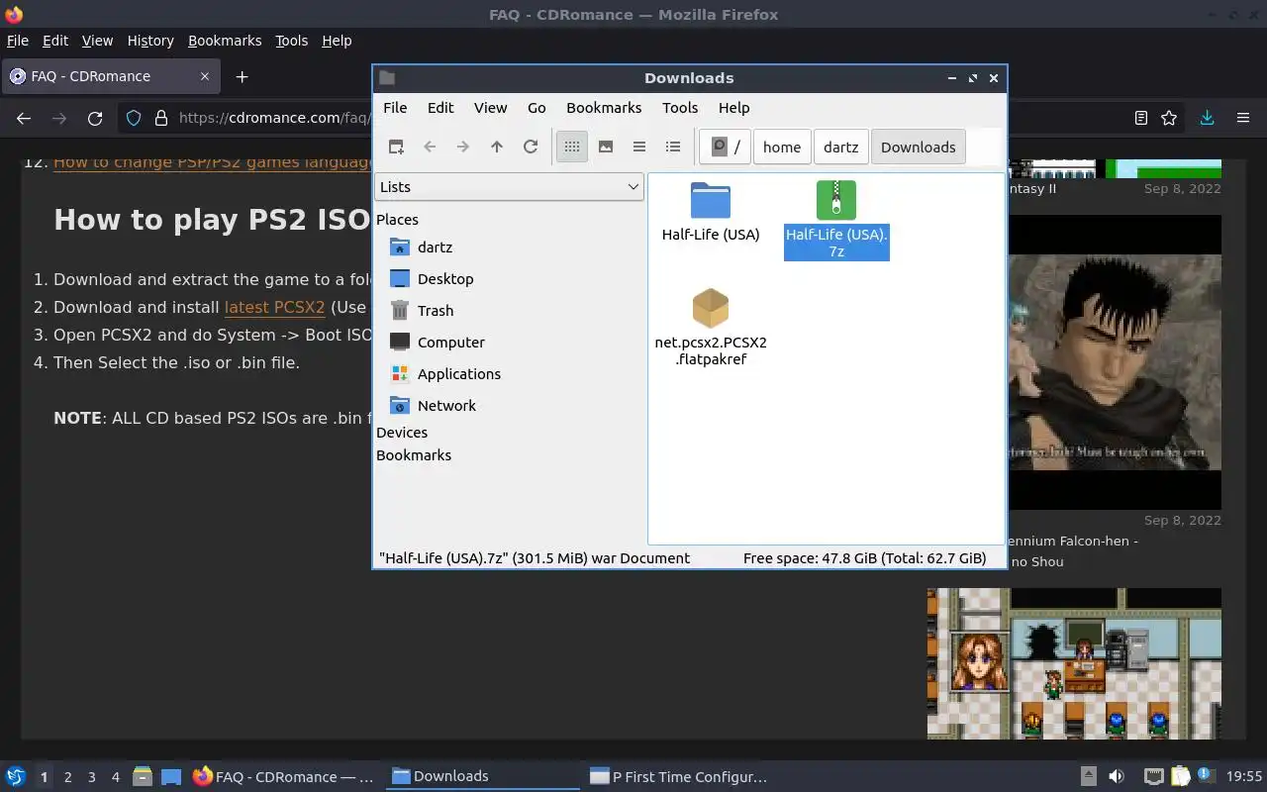Open the file manager View menu
The height and width of the screenshot is (792, 1267).
click(x=490, y=108)
